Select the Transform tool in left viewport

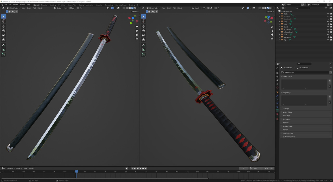[4, 40]
